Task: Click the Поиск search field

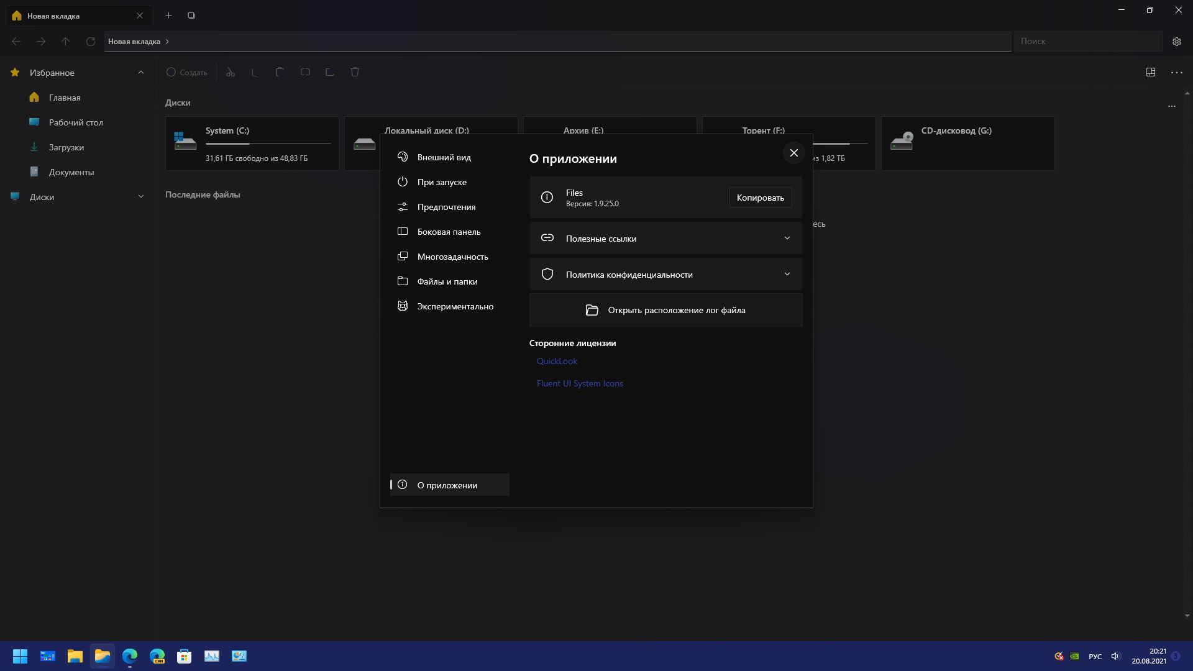Action: pyautogui.click(x=1087, y=41)
